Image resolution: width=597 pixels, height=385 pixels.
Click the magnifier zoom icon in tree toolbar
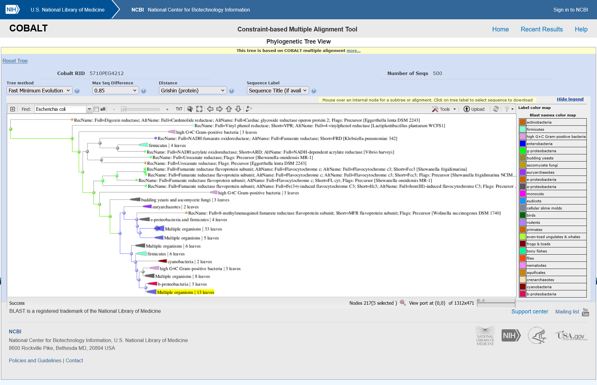(190, 109)
